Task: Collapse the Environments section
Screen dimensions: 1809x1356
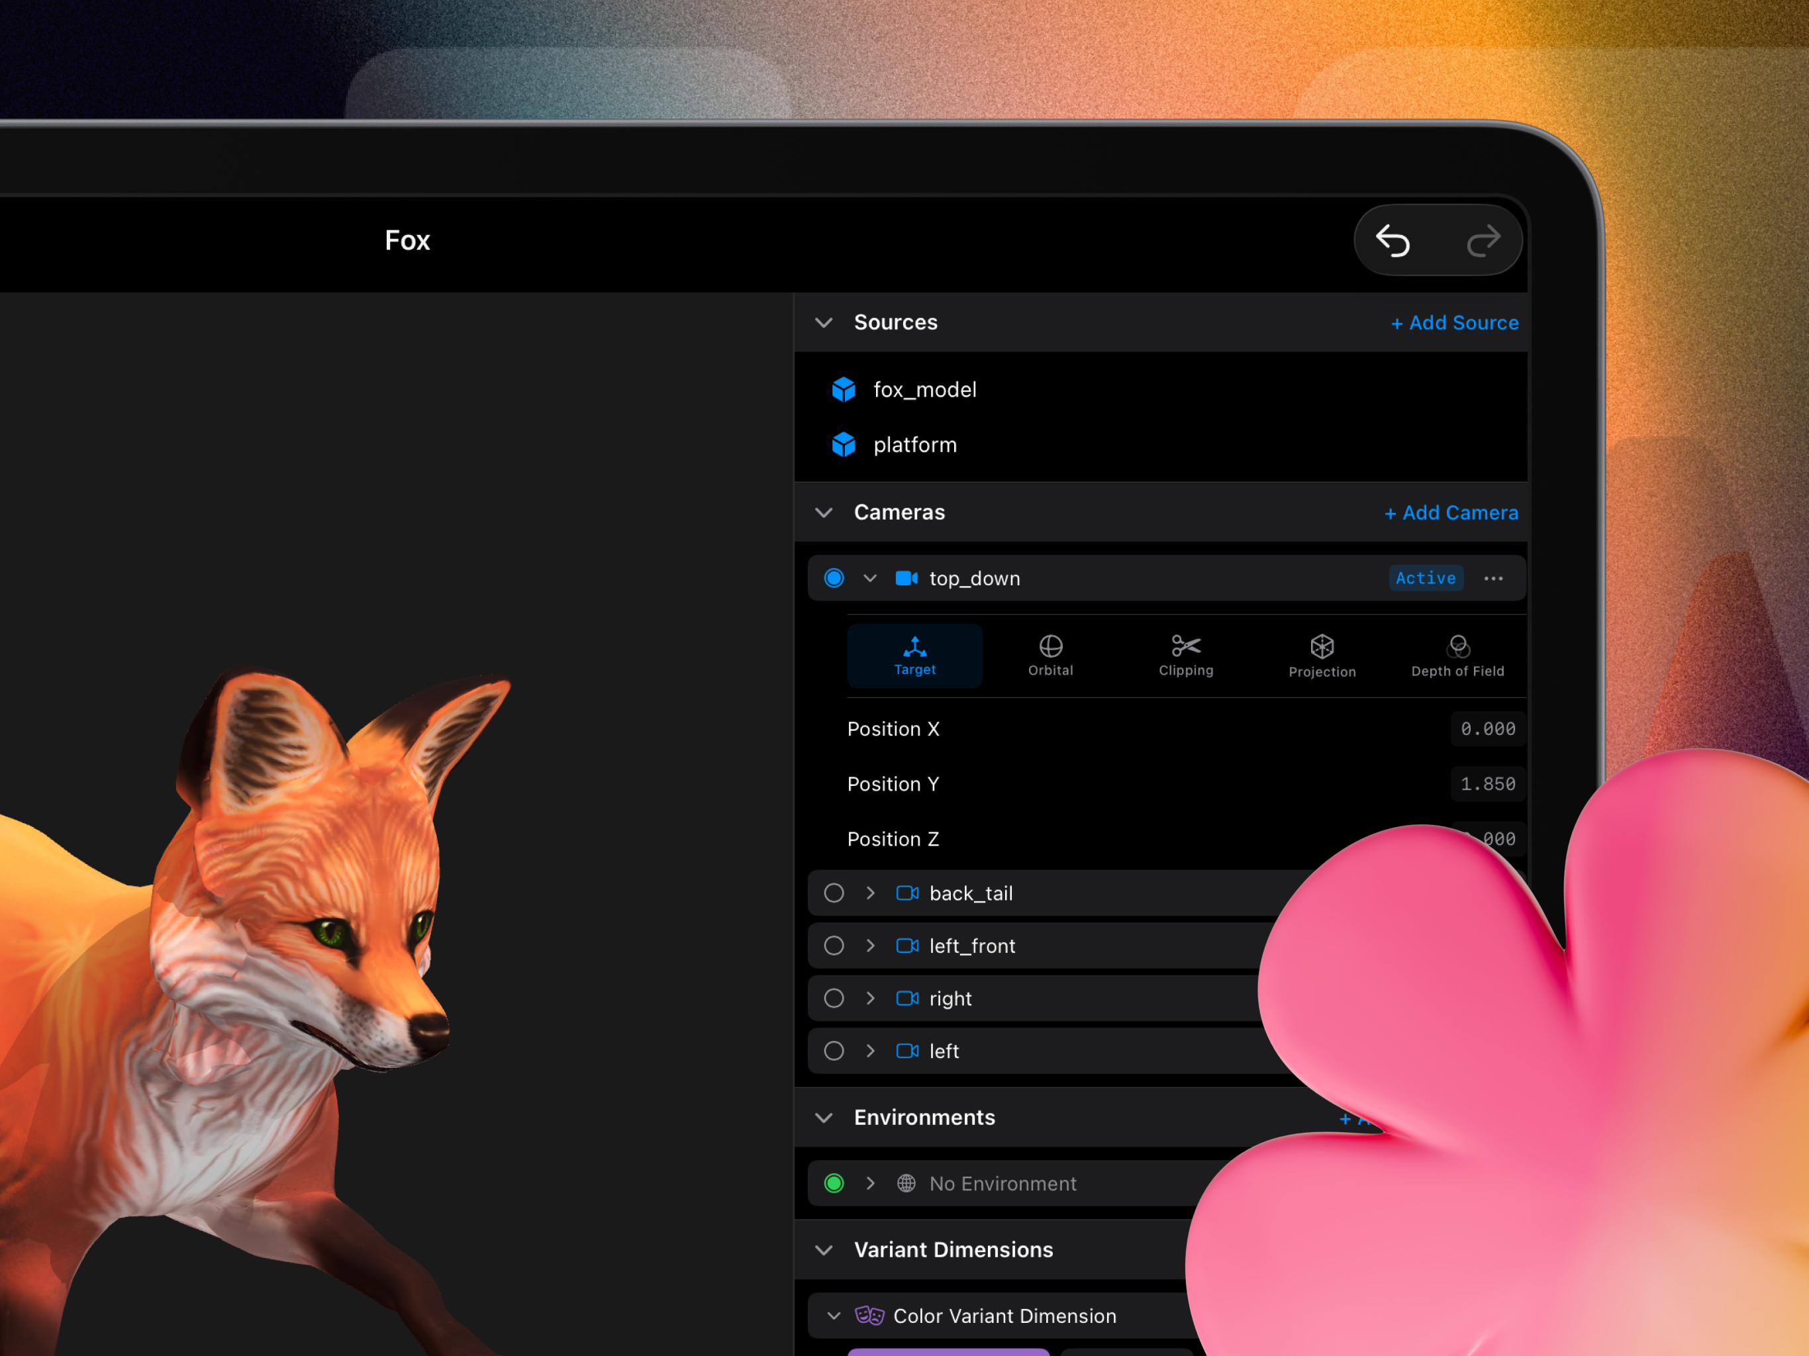Action: 824,1117
